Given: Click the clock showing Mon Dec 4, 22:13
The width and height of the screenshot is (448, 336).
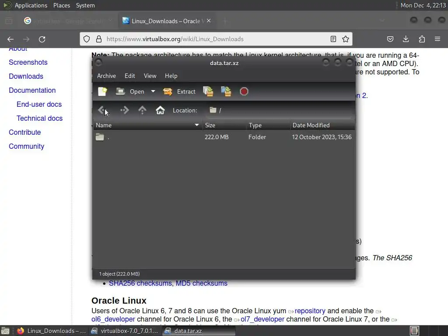Looking at the screenshot, I should point(423,5).
